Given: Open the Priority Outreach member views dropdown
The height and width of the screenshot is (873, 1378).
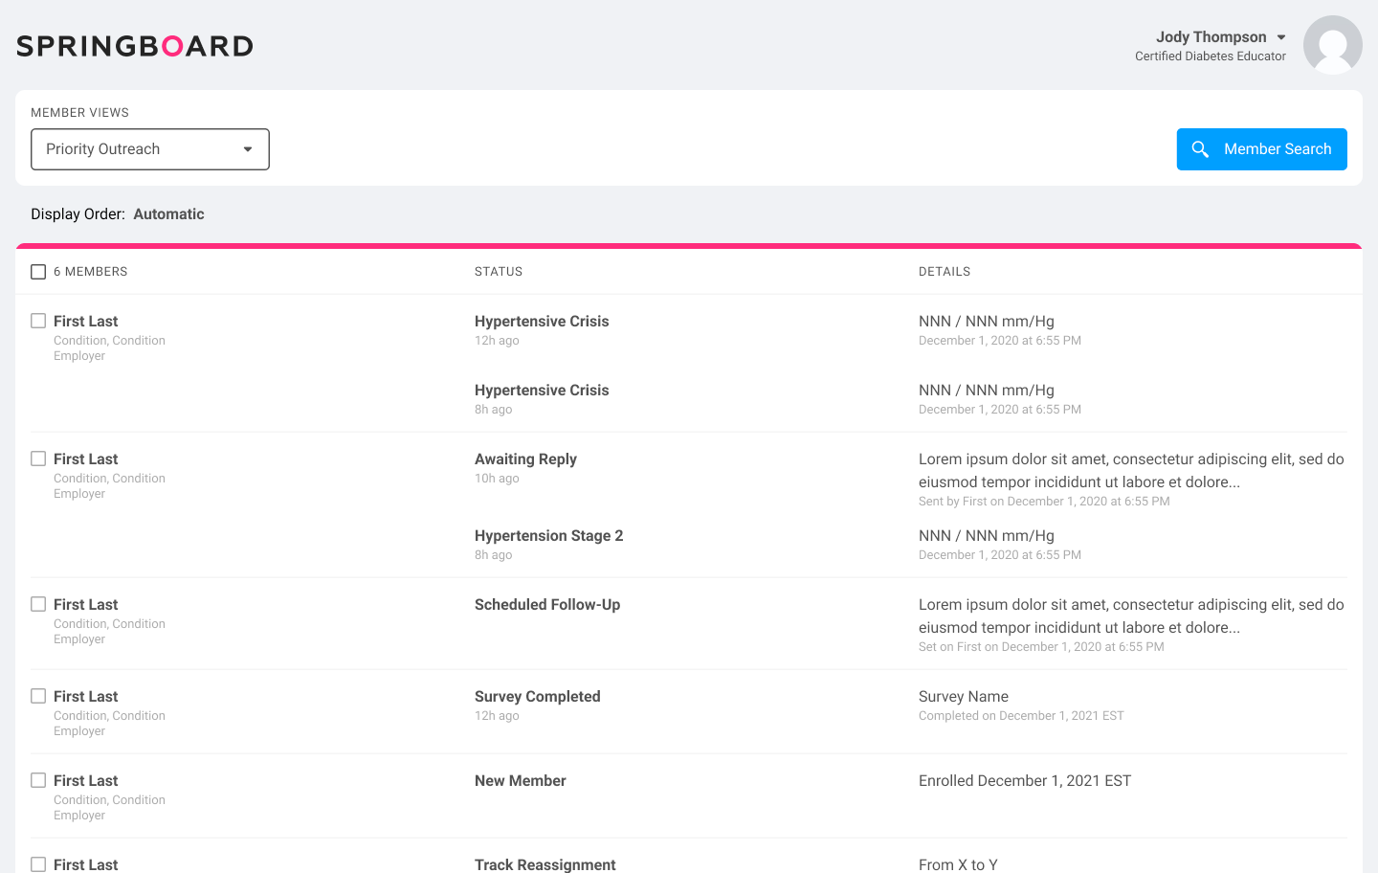Looking at the screenshot, I should point(150,149).
